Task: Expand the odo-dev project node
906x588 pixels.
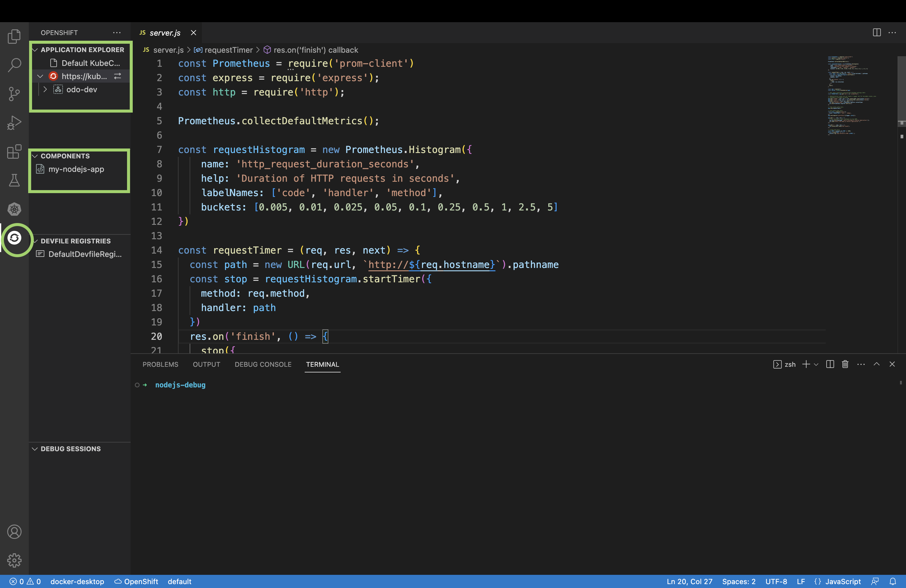Action: pyautogui.click(x=45, y=90)
